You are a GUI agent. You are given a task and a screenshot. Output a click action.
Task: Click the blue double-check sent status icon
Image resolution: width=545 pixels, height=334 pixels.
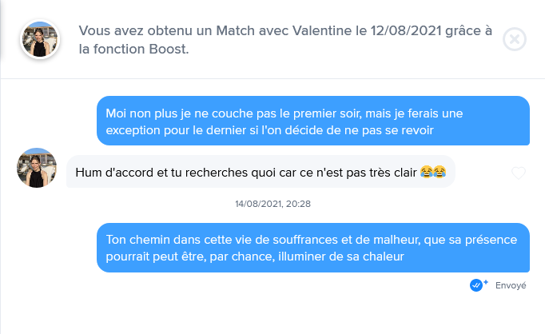479,285
